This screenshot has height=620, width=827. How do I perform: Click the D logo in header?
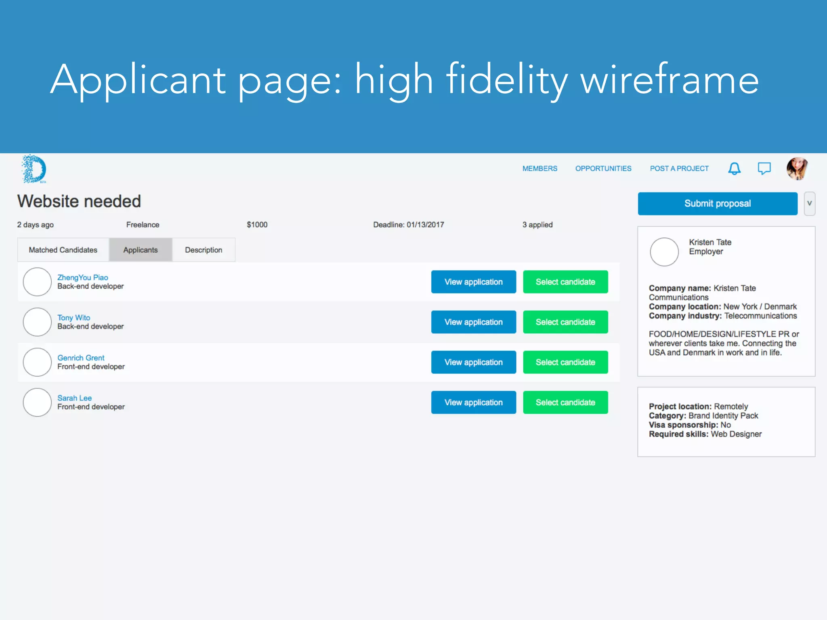(x=34, y=169)
